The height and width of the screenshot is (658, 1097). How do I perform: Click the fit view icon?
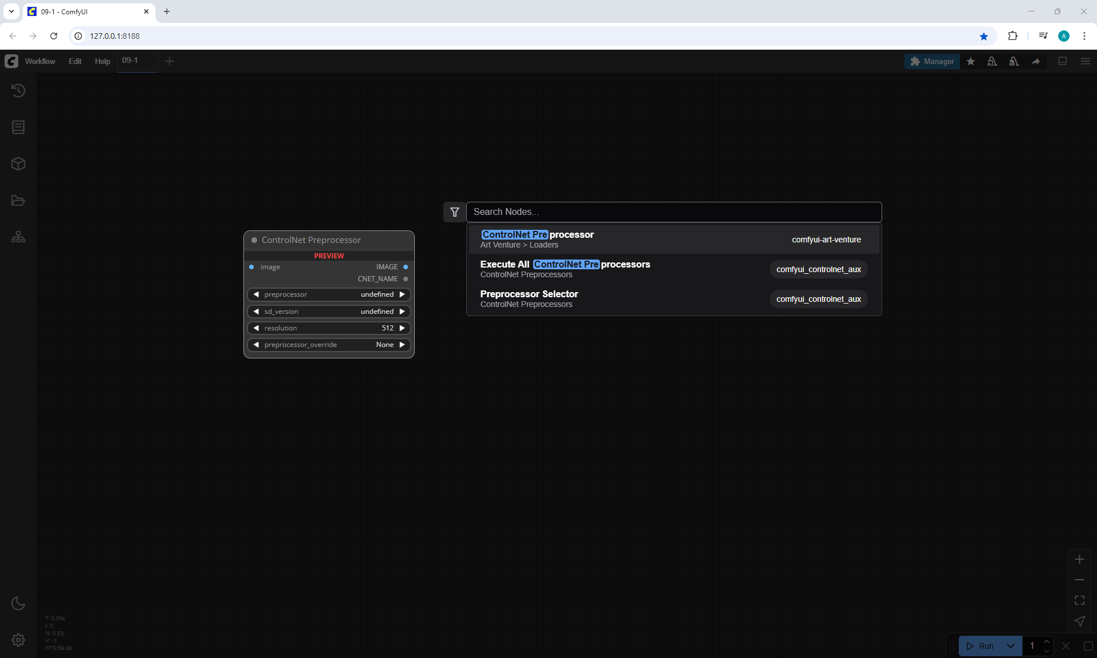coord(1079,600)
